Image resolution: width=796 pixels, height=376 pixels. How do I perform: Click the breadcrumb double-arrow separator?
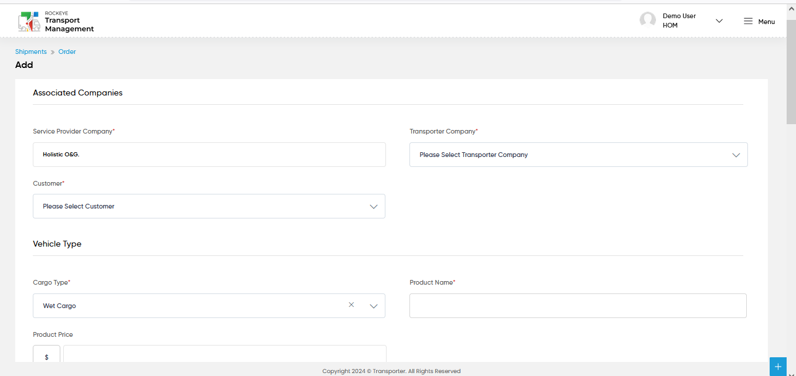[x=53, y=52]
